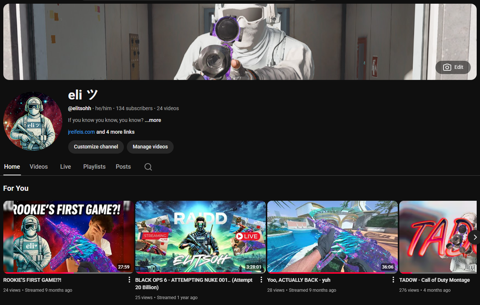Select the Posts tab
480x305 pixels.
point(123,167)
